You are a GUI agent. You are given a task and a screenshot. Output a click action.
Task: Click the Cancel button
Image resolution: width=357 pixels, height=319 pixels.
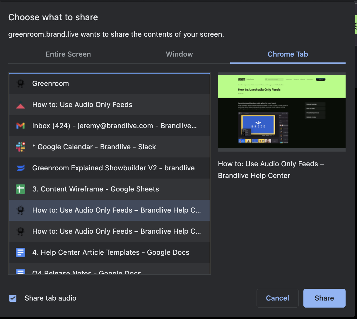(277, 298)
